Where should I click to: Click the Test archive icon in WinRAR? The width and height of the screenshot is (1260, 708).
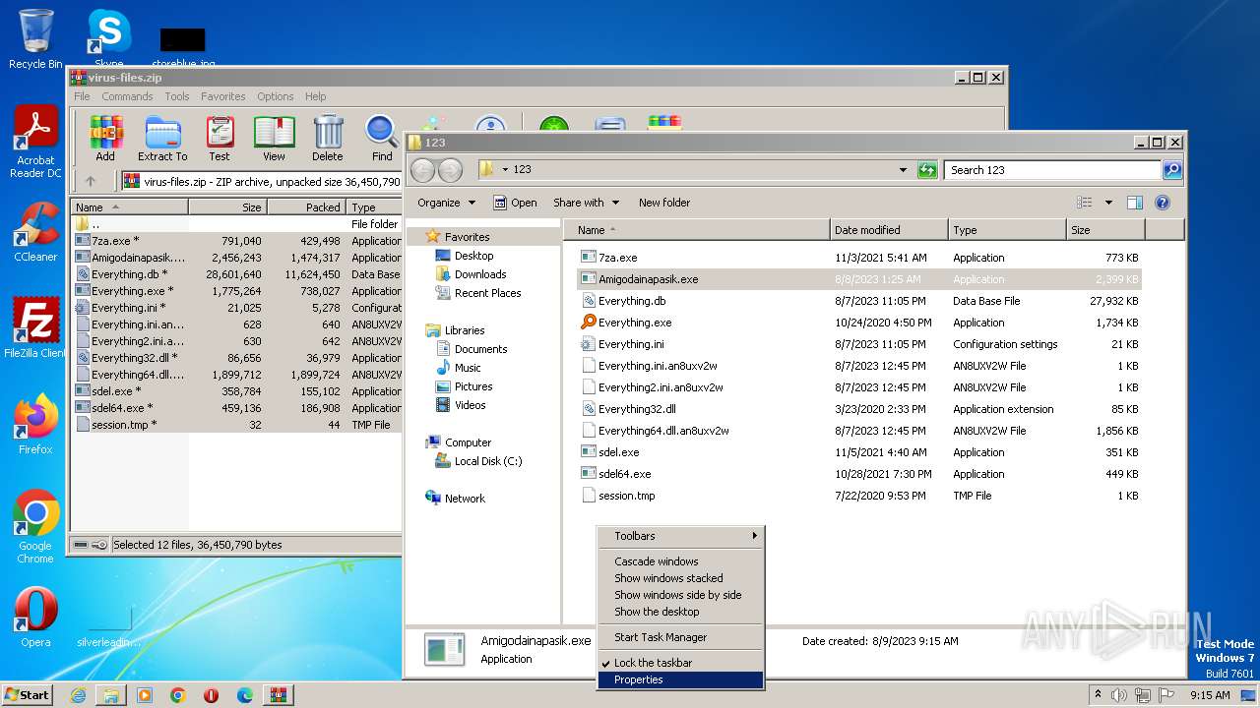tap(220, 137)
